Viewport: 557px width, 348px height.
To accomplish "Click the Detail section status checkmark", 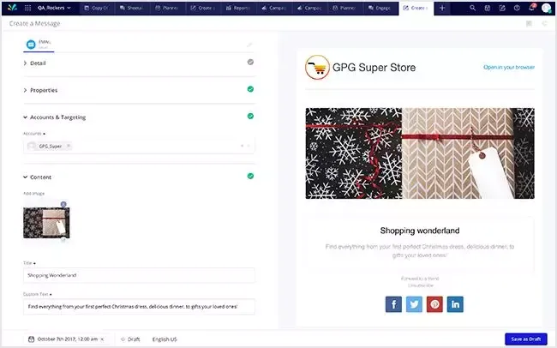I will click(x=250, y=63).
